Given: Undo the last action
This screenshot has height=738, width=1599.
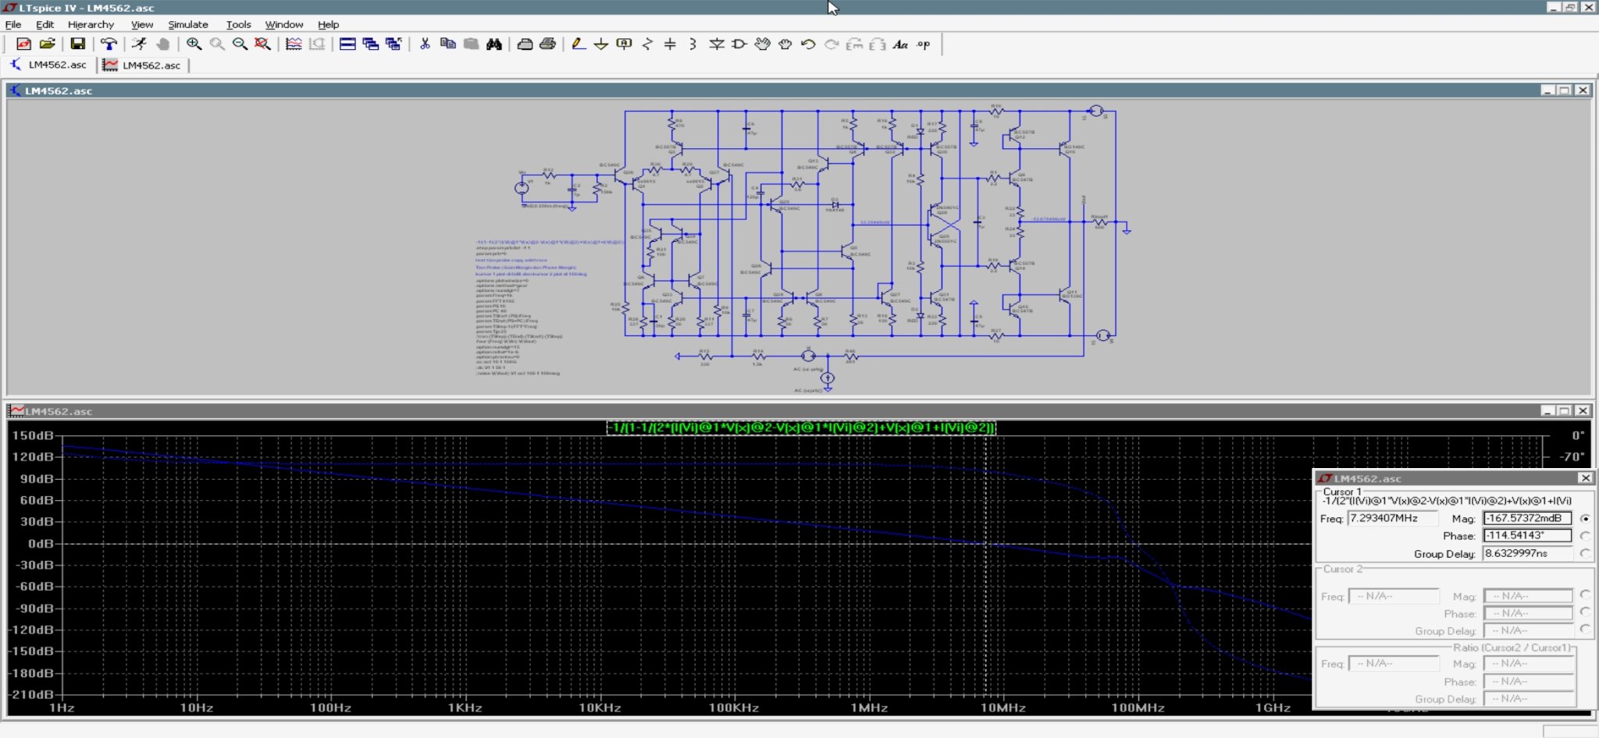Looking at the screenshot, I should point(808,44).
